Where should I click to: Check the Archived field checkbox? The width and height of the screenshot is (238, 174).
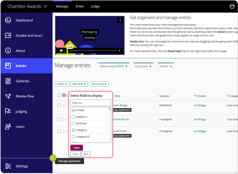tap(74, 123)
